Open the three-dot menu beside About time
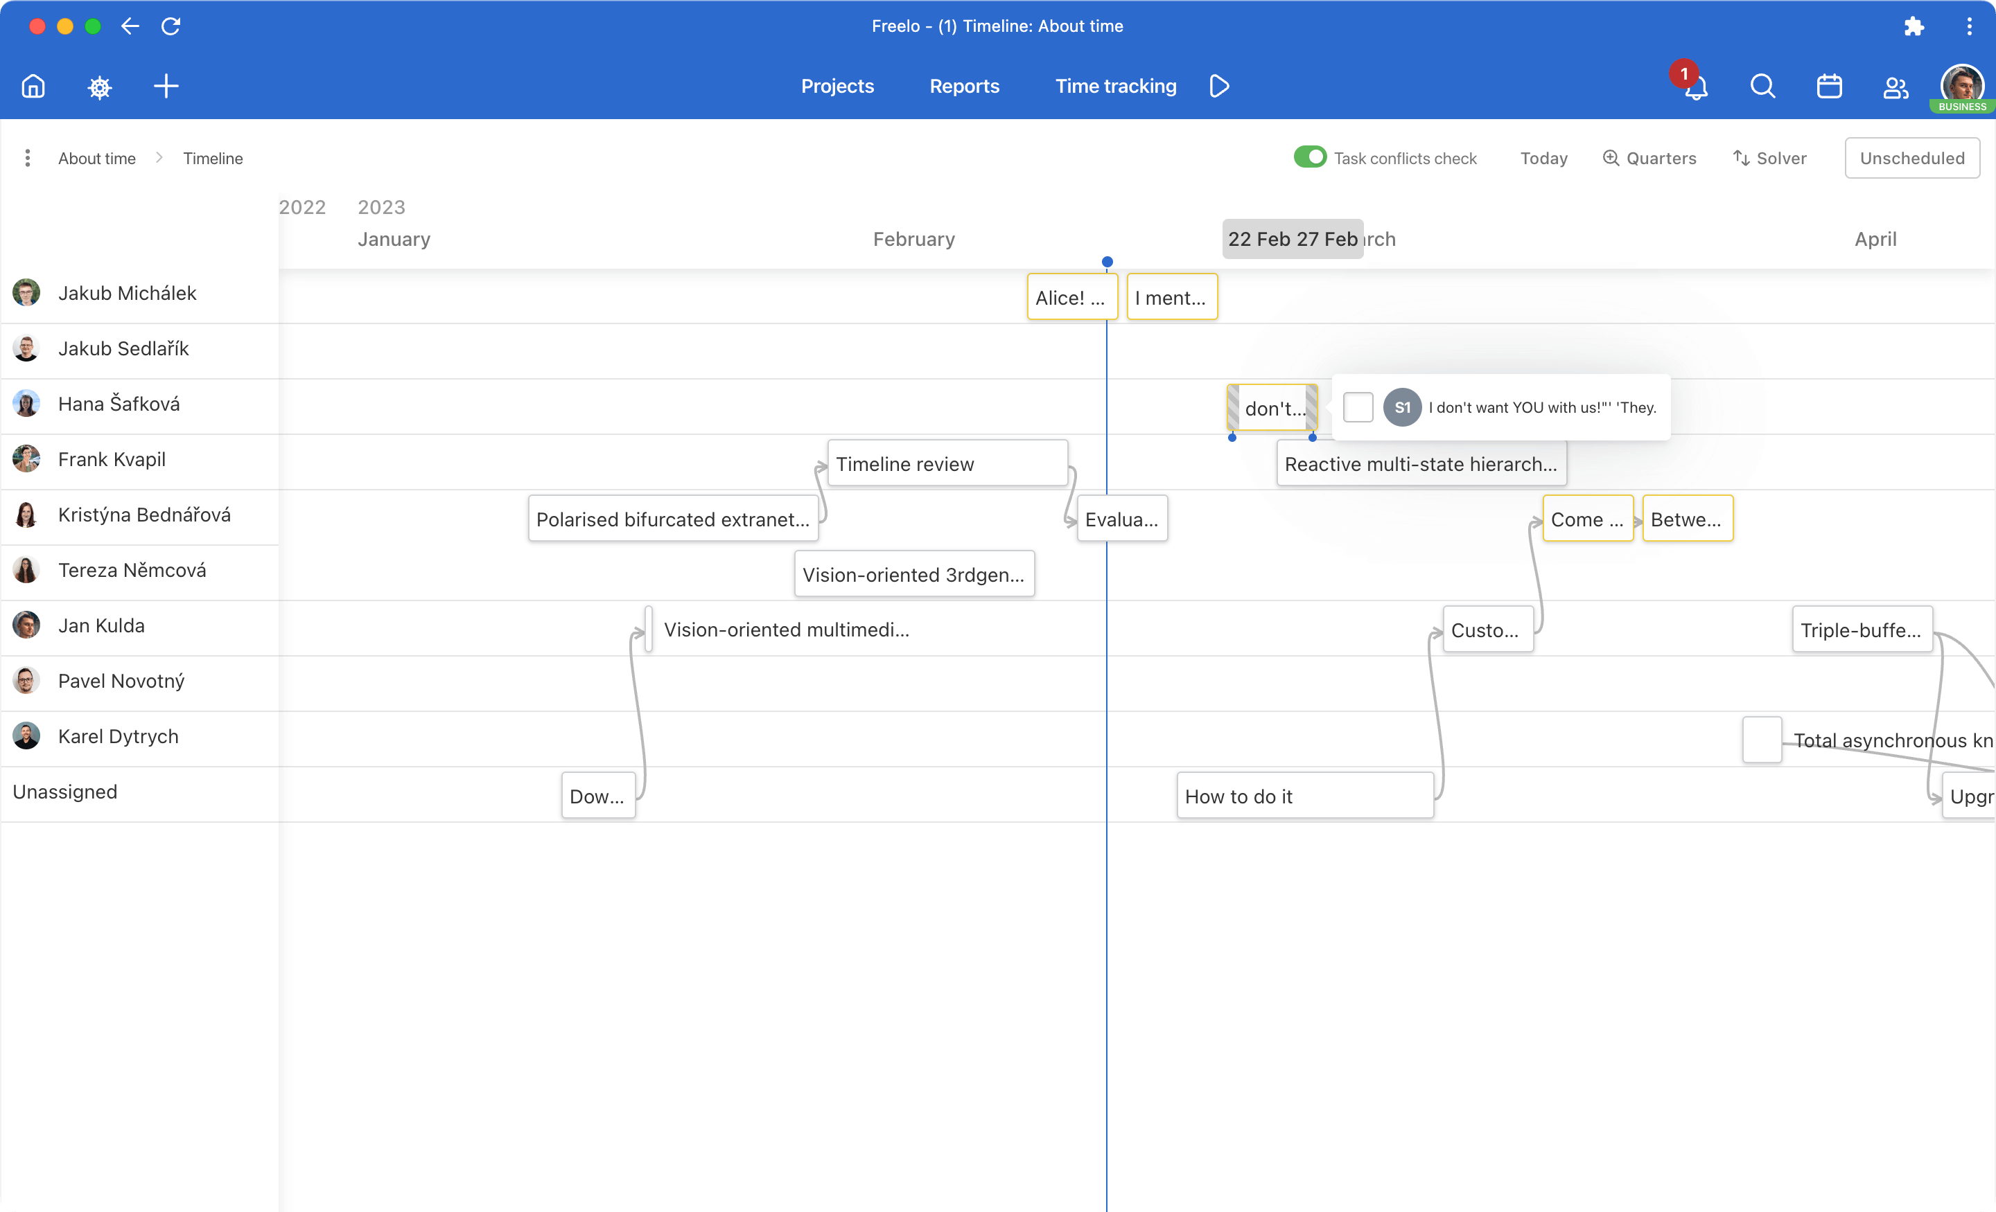This screenshot has width=1996, height=1212. click(27, 158)
